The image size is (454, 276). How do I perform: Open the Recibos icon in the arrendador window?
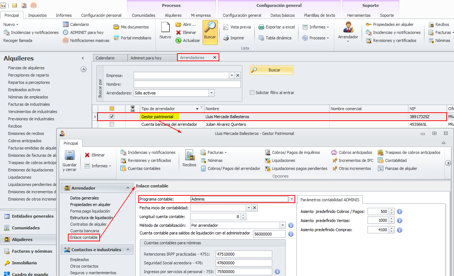tap(189, 155)
